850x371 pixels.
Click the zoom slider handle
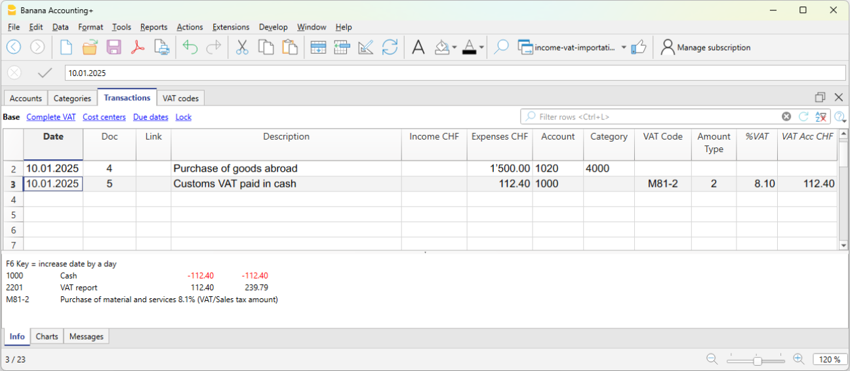click(758, 360)
